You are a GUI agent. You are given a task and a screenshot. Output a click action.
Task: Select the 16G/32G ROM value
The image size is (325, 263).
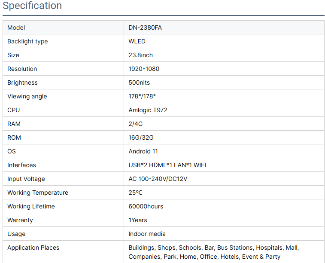pos(141,138)
